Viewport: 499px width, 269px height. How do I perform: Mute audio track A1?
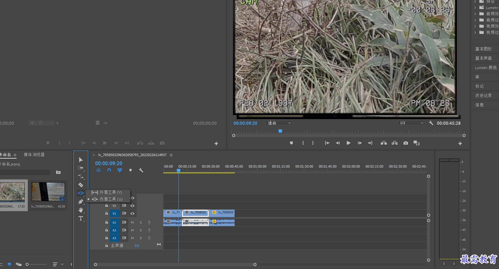coord(132,222)
